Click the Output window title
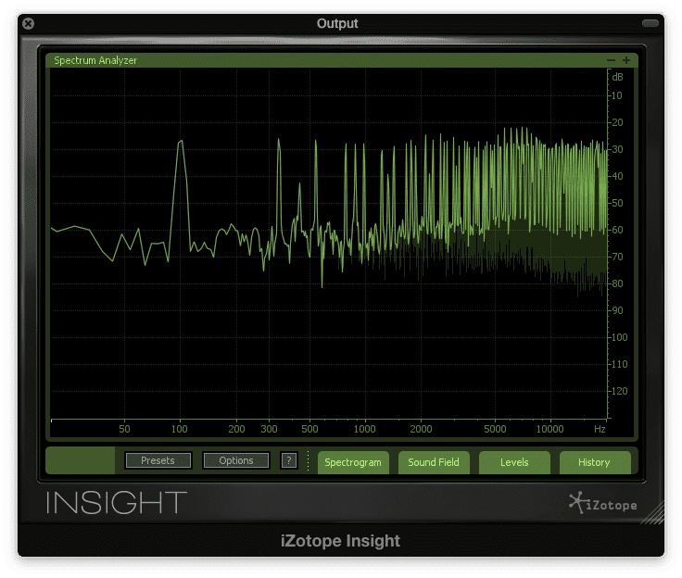The image size is (682, 578). (337, 23)
